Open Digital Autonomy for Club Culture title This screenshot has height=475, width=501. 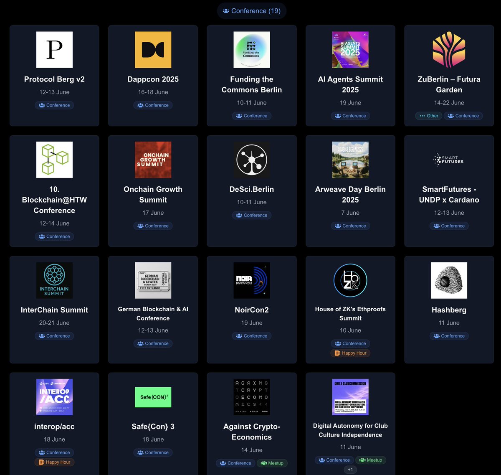click(350, 430)
